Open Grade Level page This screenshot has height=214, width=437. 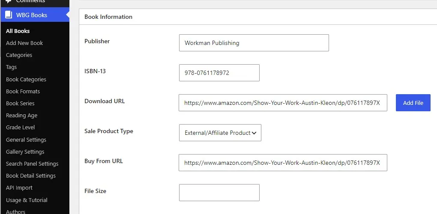click(20, 127)
